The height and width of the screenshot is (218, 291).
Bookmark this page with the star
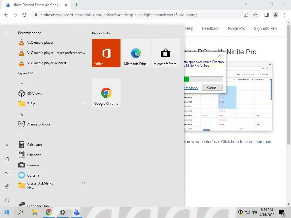255,15
